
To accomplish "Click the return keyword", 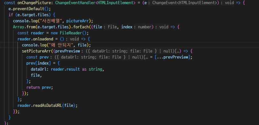I will click(33, 87).
